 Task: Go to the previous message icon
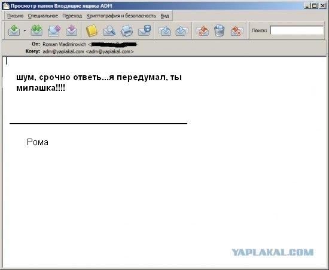click(164, 30)
